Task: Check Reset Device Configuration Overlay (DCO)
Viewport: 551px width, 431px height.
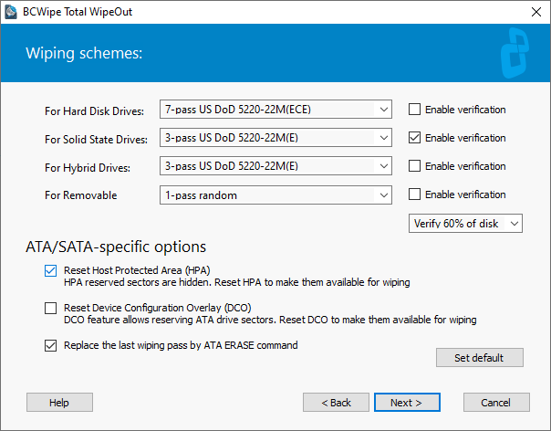Action: (x=50, y=308)
